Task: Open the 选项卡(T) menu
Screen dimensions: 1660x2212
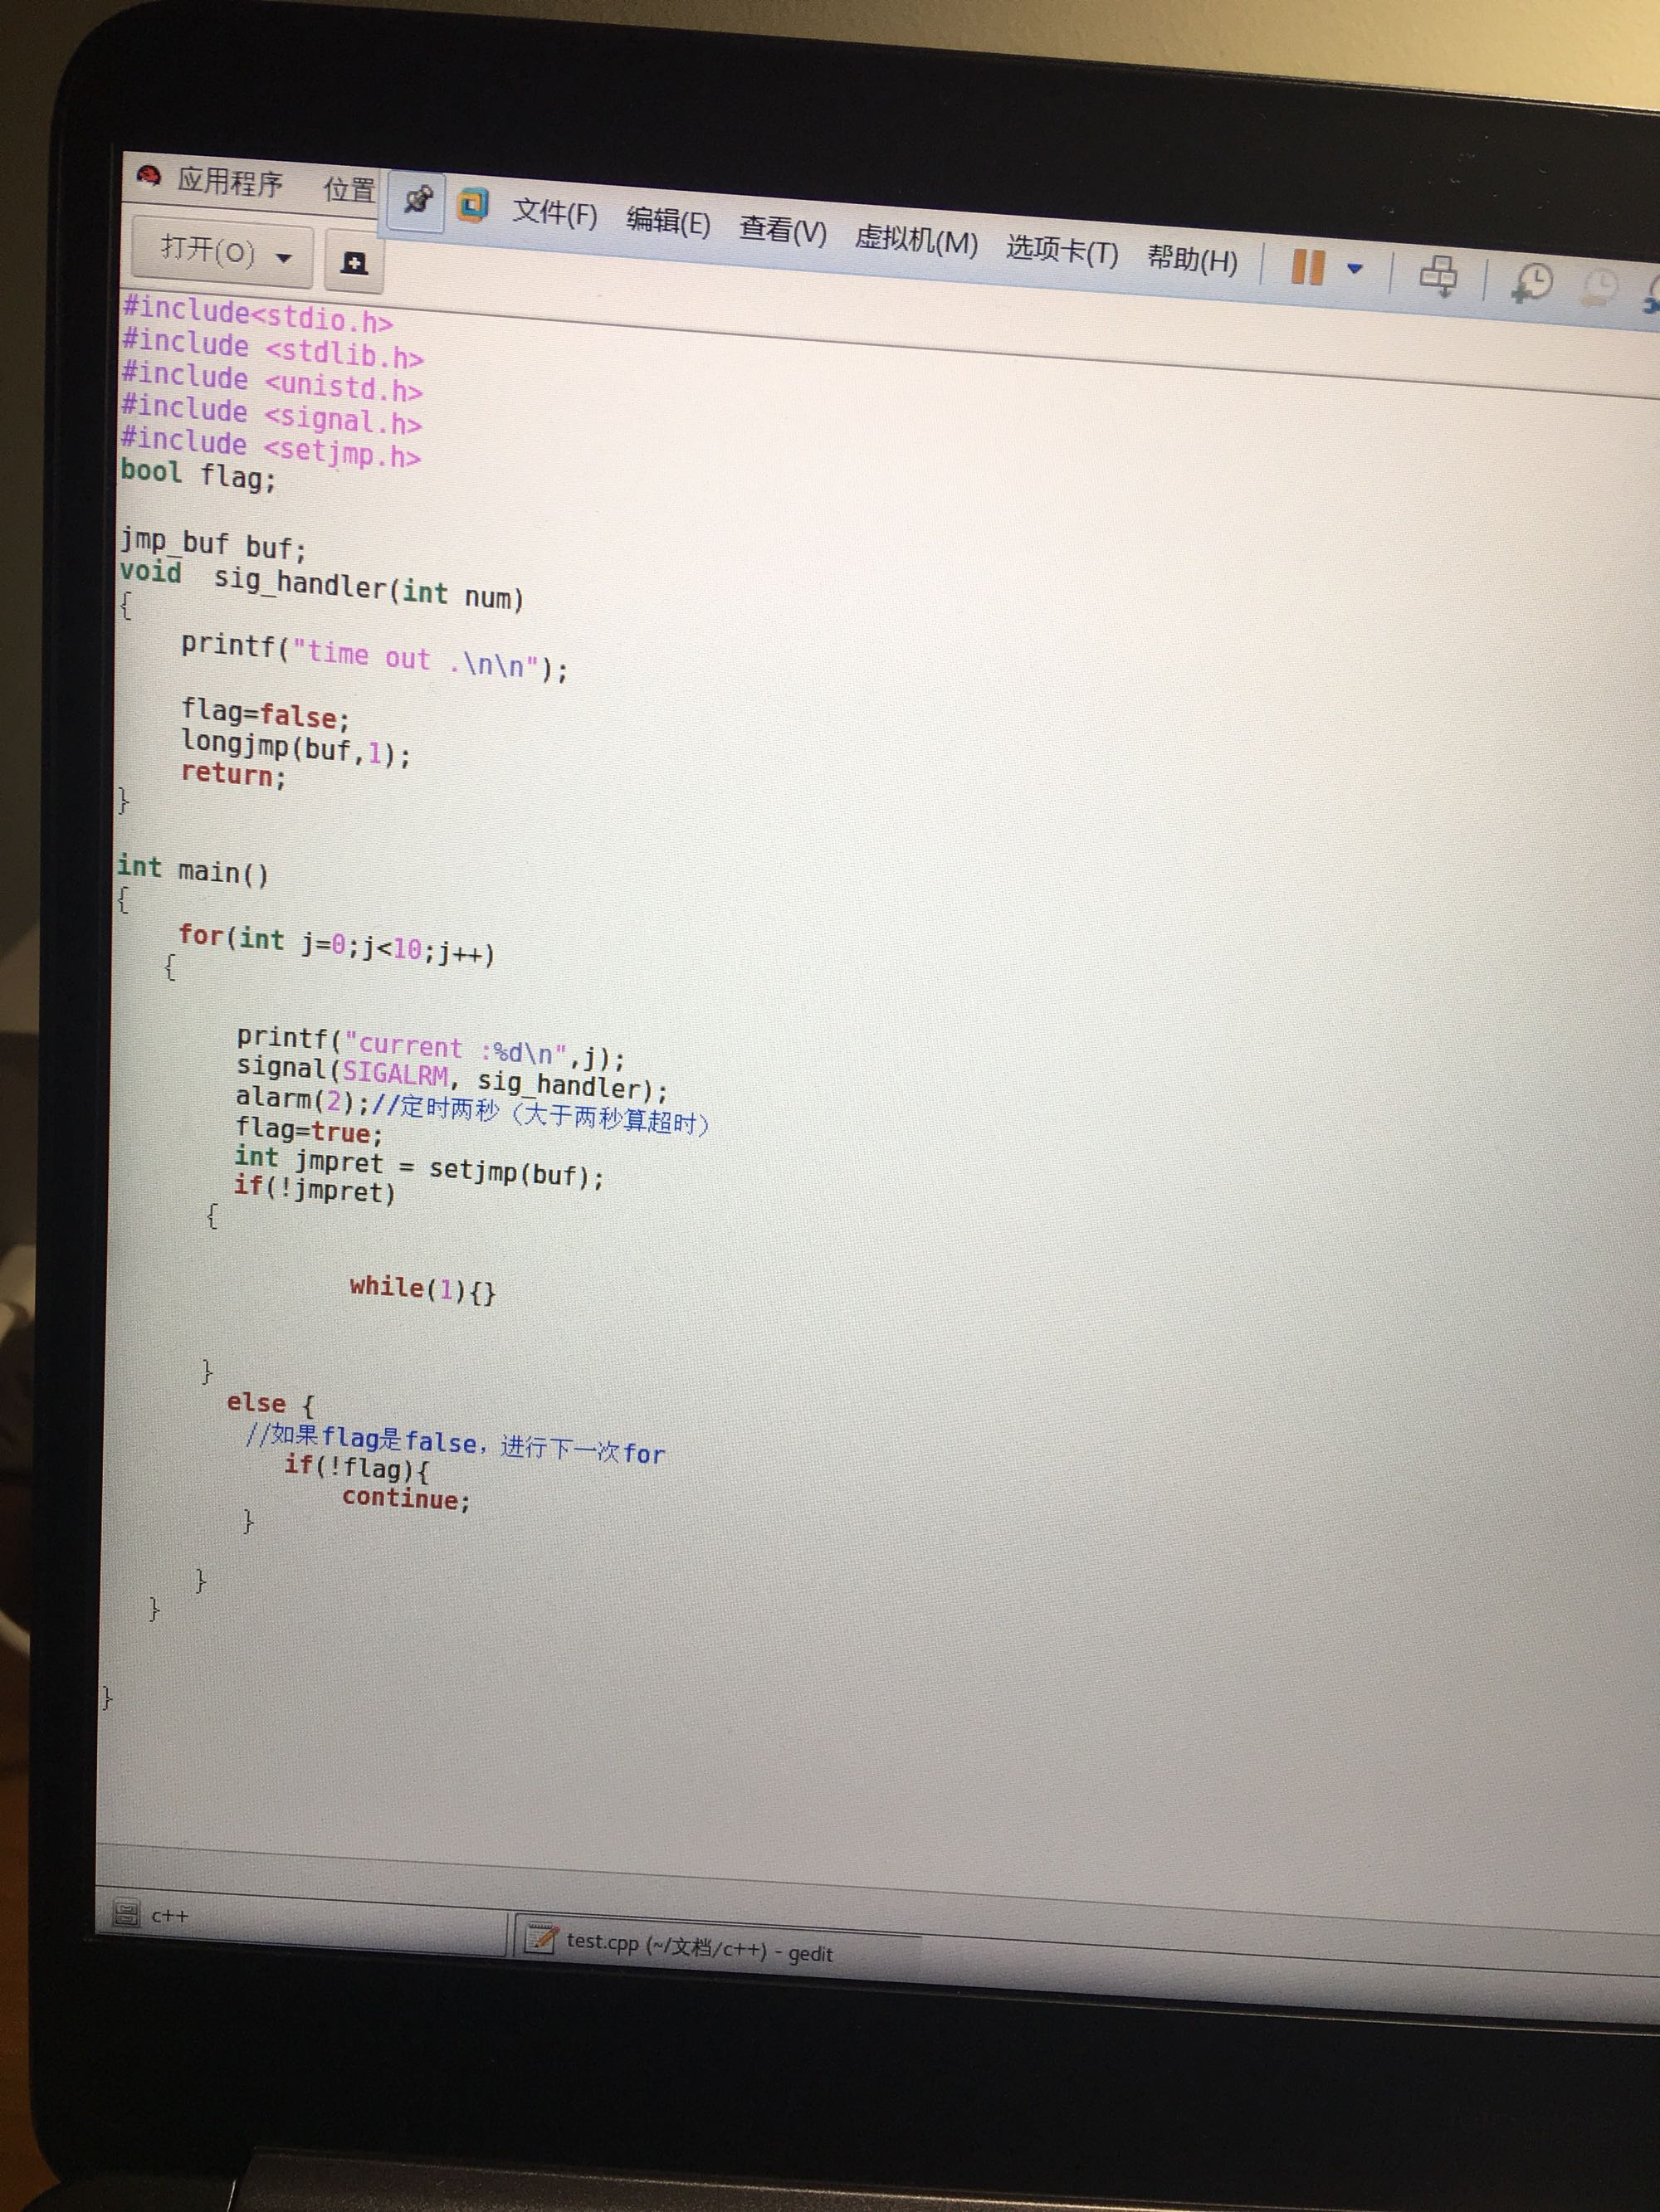Action: pos(1061,250)
